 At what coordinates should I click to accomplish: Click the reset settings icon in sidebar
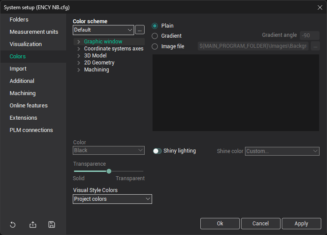coord(13,224)
